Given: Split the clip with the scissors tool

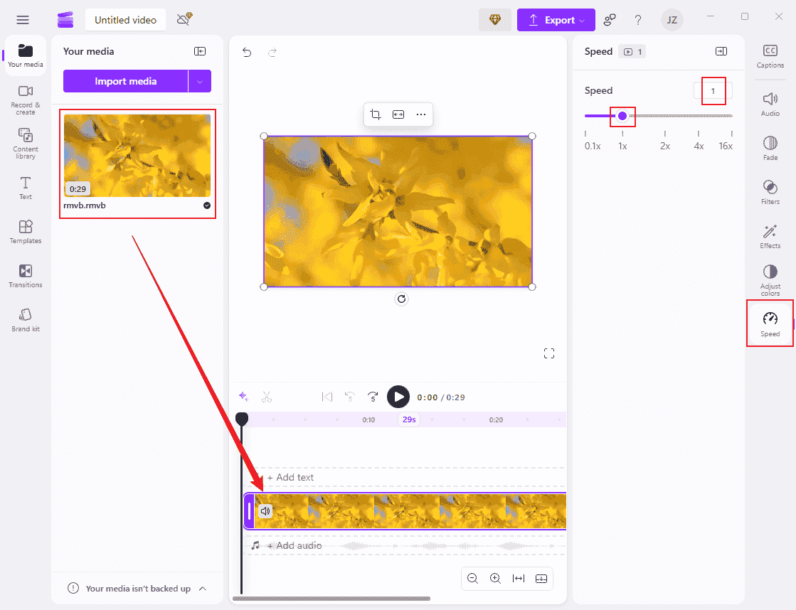Looking at the screenshot, I should click(x=267, y=397).
